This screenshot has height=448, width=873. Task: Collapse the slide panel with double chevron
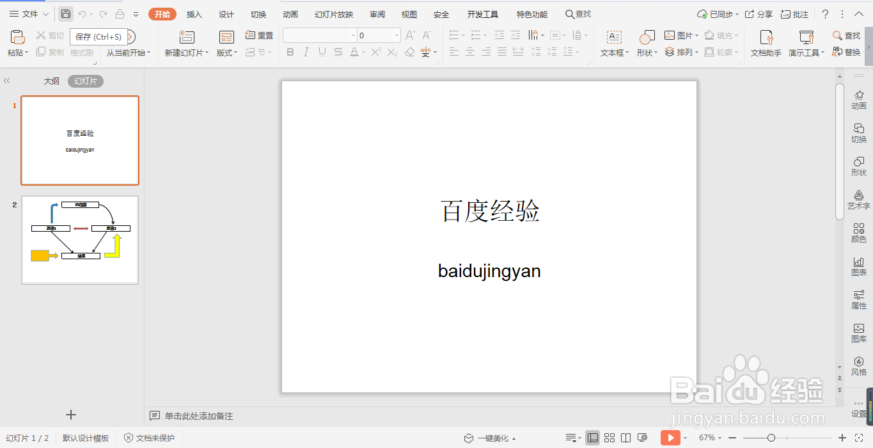(x=7, y=81)
